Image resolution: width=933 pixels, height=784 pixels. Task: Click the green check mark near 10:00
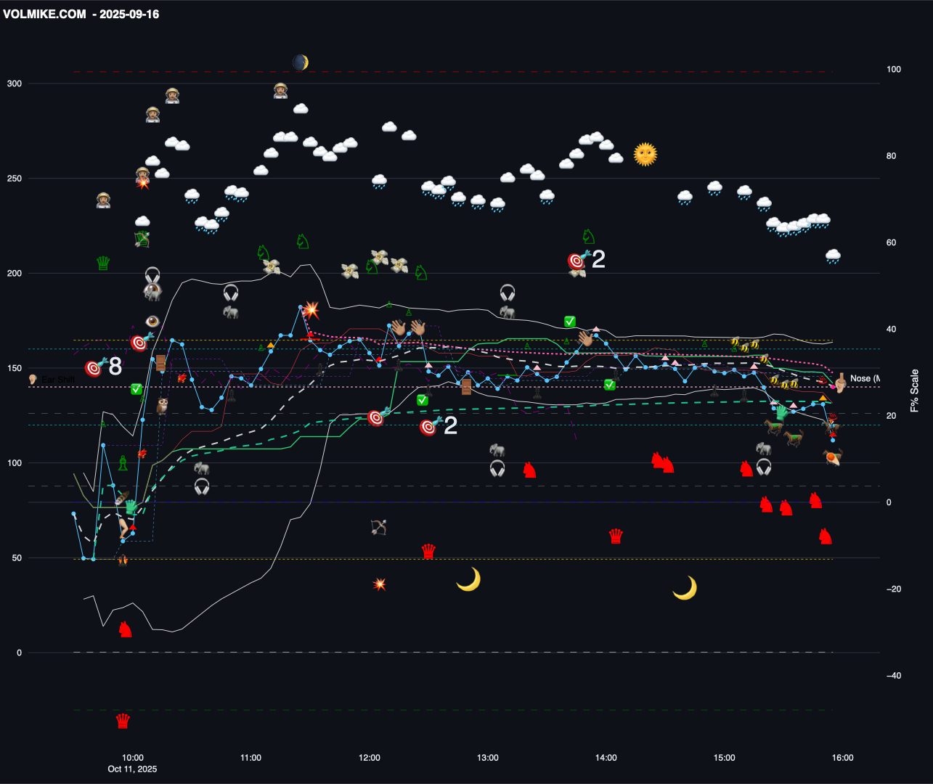point(136,389)
